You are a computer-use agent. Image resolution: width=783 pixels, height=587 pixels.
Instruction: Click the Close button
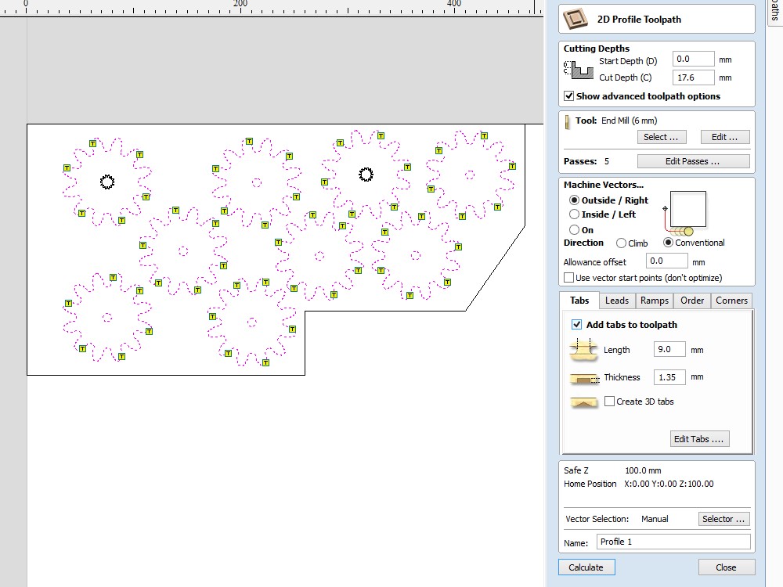coord(726,567)
